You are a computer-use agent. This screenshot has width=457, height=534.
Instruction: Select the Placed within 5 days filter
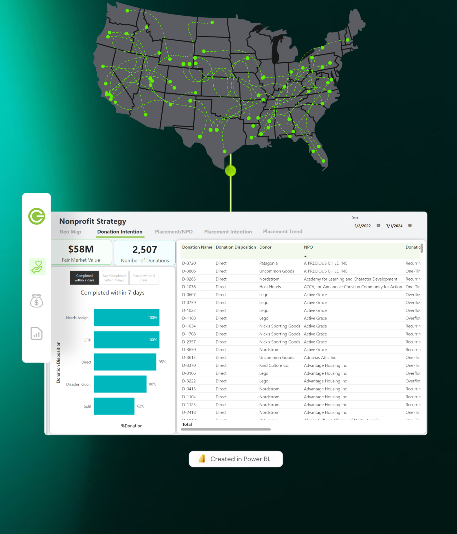144,278
